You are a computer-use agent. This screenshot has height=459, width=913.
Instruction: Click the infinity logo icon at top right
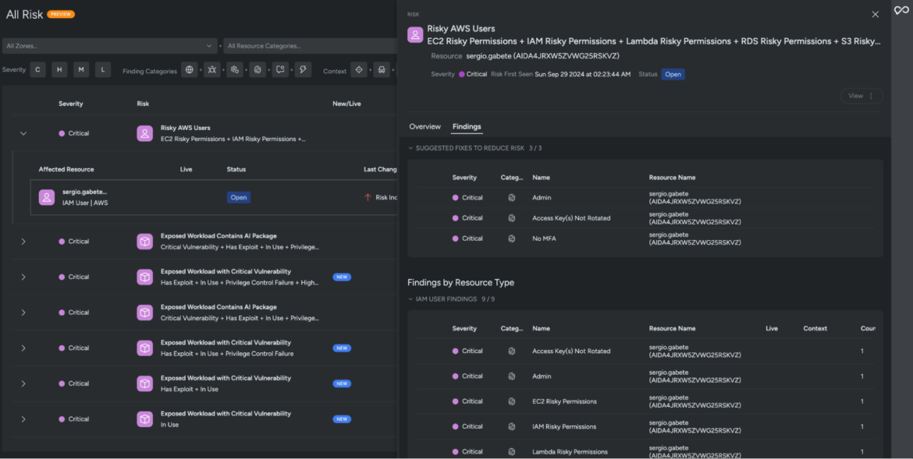click(901, 10)
